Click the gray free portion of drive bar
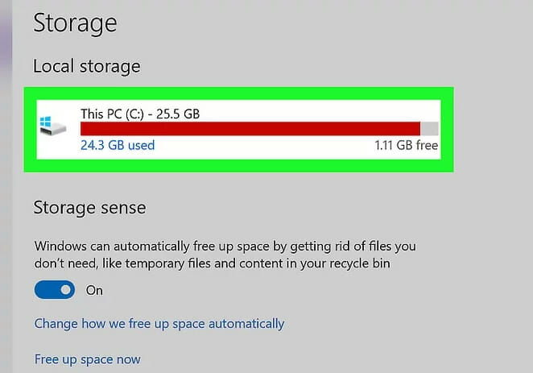This screenshot has height=373, width=533. point(429,129)
